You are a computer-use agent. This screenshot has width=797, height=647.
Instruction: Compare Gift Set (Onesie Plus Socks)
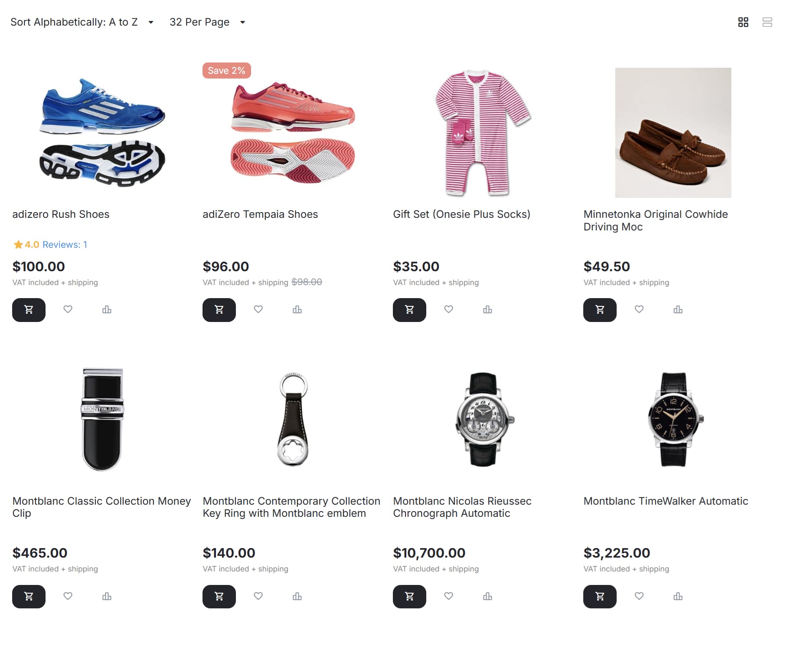tap(487, 309)
